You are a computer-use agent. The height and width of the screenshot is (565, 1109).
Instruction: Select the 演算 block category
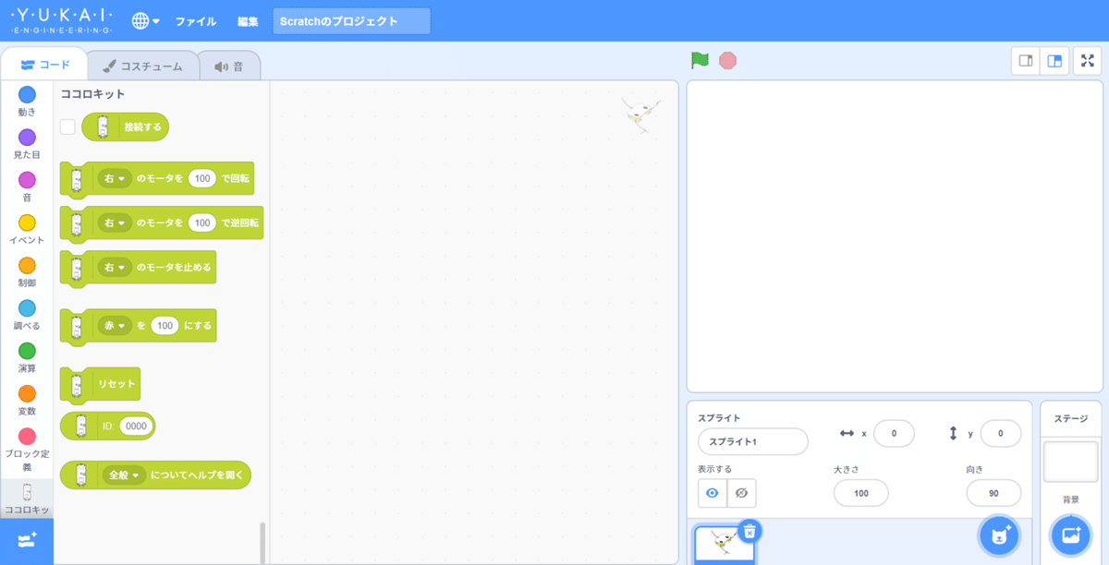point(27,359)
